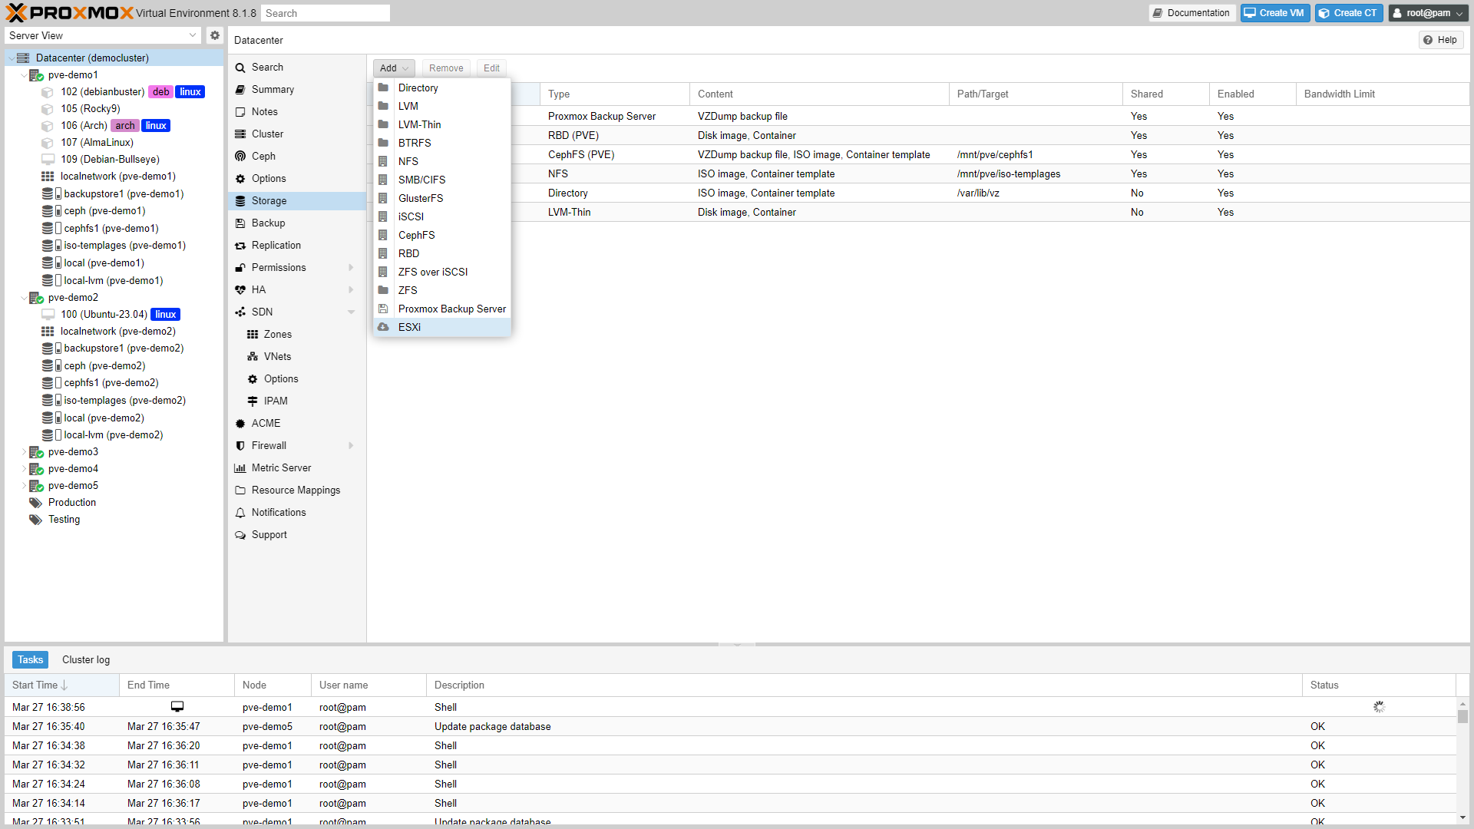Select the Production tag icon in the tree
Viewport: 1474px width, 829px height.
(x=35, y=502)
